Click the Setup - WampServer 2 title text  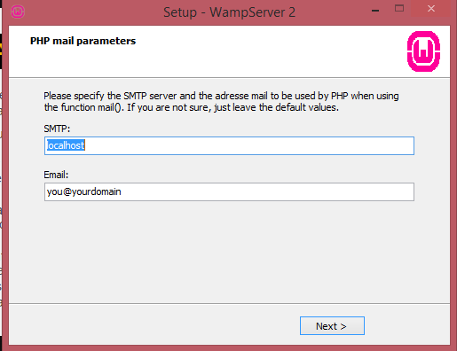pyautogui.click(x=229, y=12)
